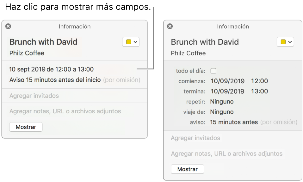
Task: Click the date line '10 sept 2019 de 12:00 a 13:00'
Action: pos(52,69)
